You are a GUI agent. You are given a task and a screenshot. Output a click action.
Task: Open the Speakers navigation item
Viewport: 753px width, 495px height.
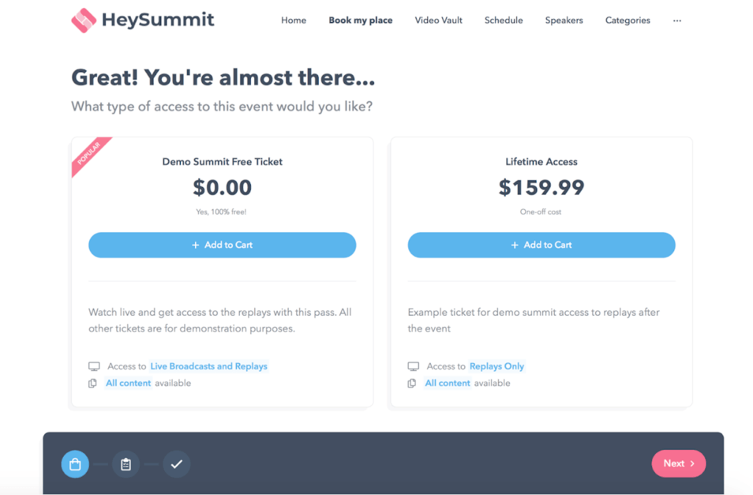[x=564, y=21]
